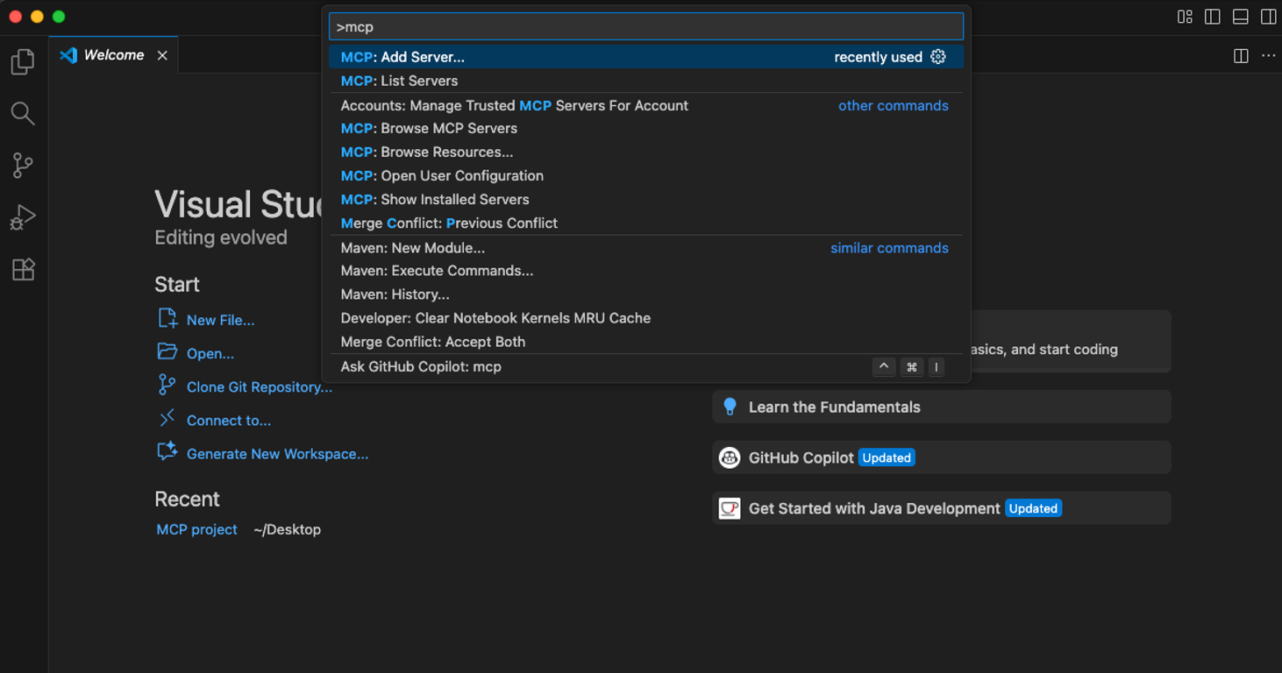Viewport: 1282px width, 673px height.
Task: Select MCP: Open User Configuration command
Action: tap(442, 176)
